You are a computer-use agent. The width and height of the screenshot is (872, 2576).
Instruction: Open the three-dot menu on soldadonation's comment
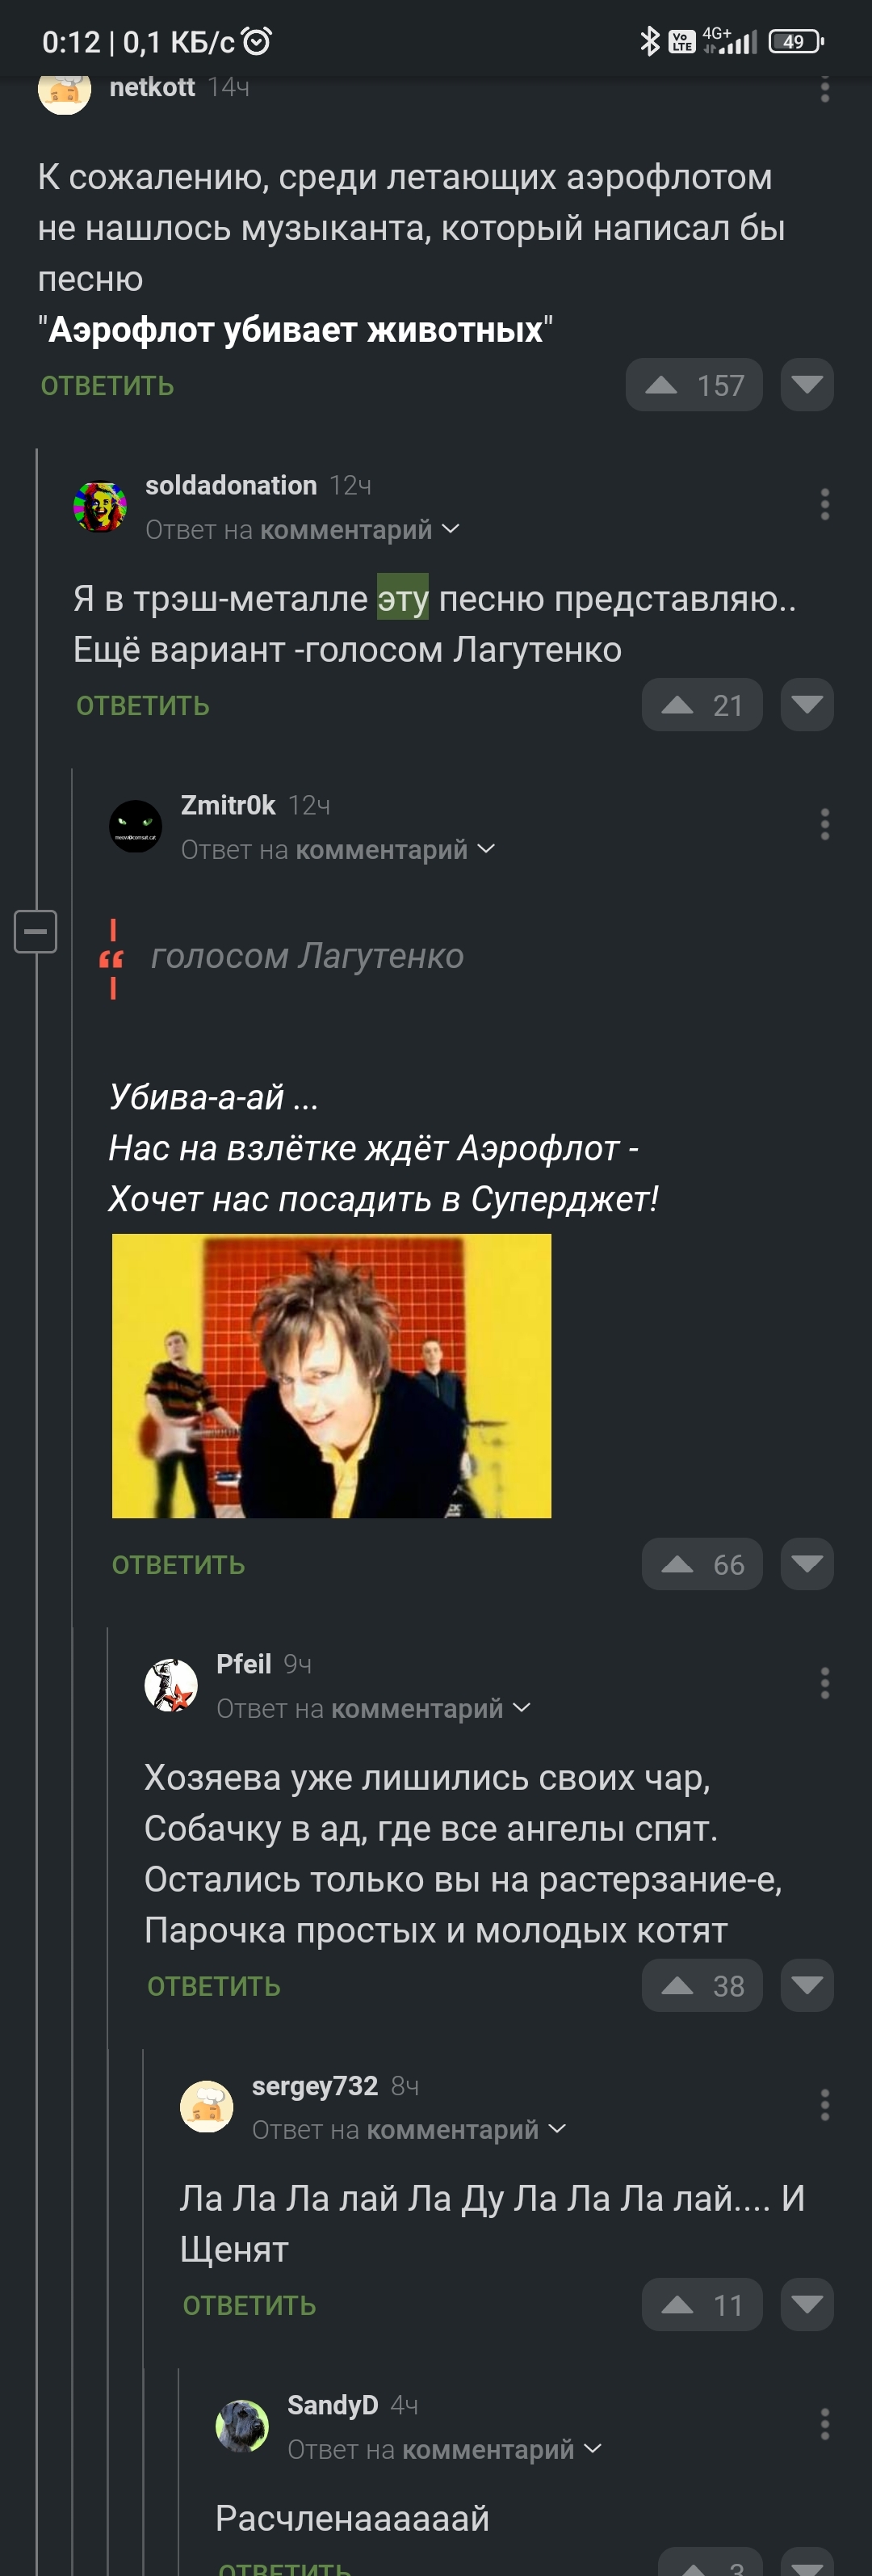pos(824,505)
